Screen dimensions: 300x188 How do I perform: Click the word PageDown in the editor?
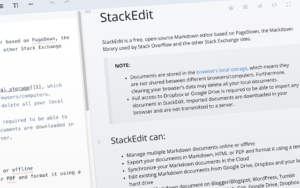(44, 39)
